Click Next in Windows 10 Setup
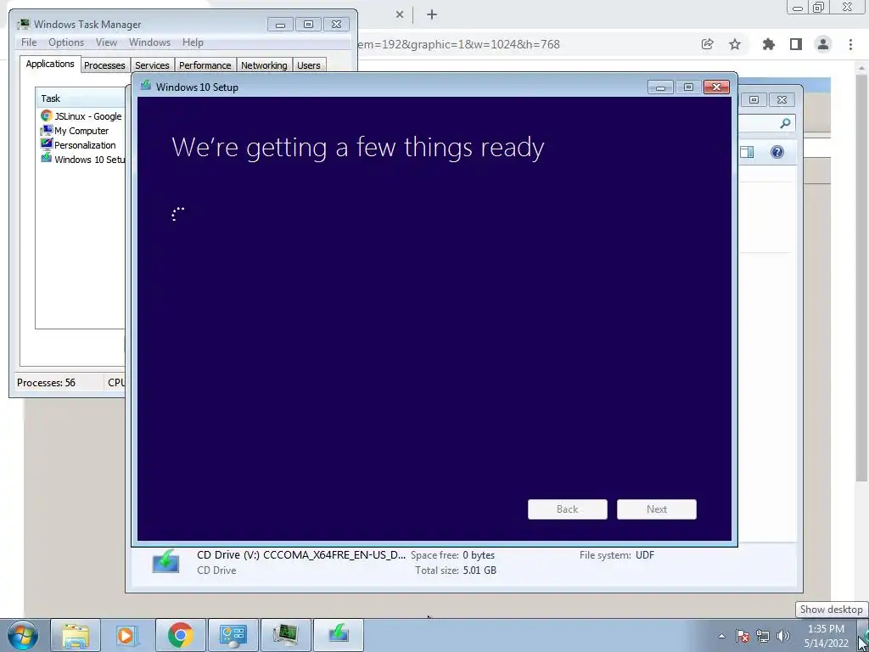869x652 pixels. [657, 509]
